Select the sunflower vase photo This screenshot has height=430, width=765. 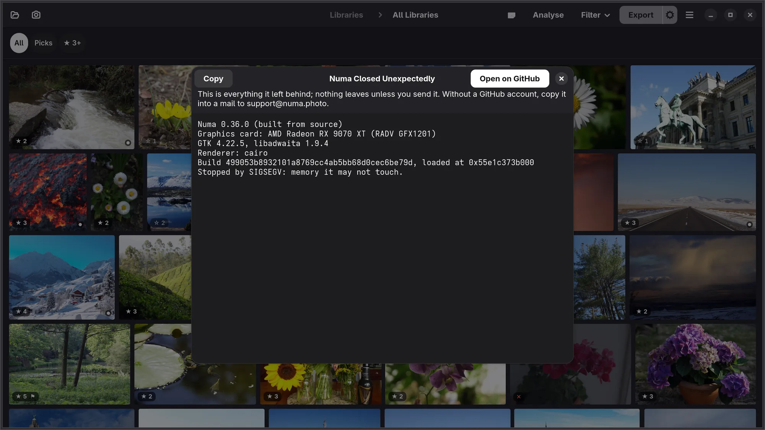(321, 384)
